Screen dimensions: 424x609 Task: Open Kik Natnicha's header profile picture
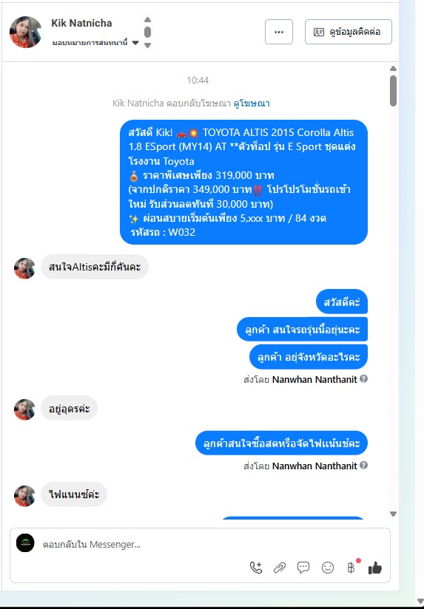pyautogui.click(x=26, y=32)
